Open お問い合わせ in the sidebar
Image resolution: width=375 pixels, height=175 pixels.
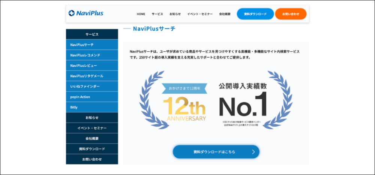tap(92, 159)
